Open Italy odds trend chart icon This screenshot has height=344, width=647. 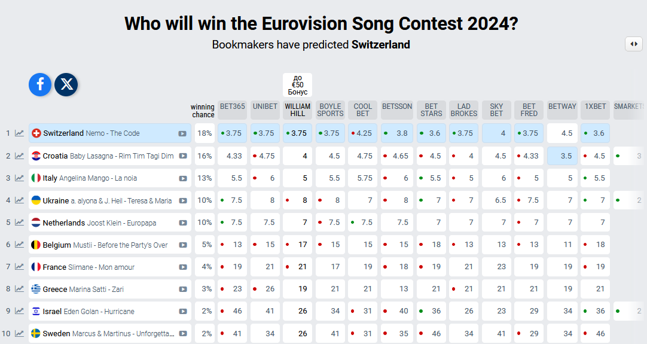pos(20,178)
